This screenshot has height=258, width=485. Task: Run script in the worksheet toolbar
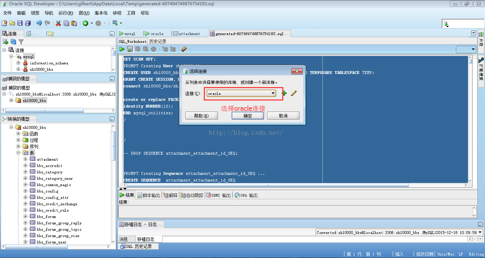130,49
